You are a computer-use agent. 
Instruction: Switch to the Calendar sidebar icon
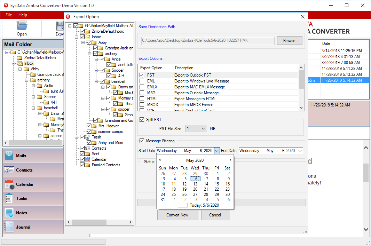click(9, 184)
